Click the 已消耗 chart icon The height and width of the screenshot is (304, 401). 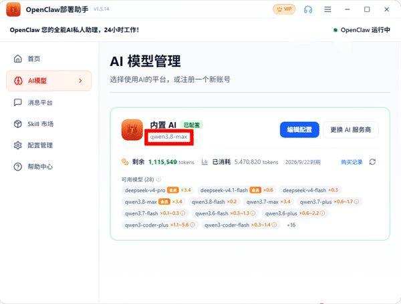point(205,162)
